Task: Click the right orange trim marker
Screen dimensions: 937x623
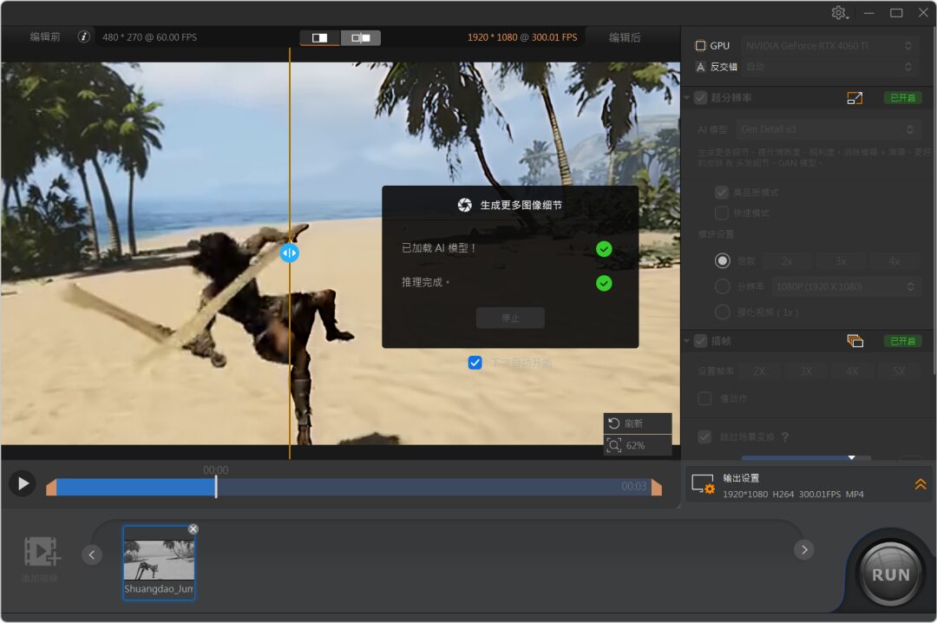Action: [656, 488]
